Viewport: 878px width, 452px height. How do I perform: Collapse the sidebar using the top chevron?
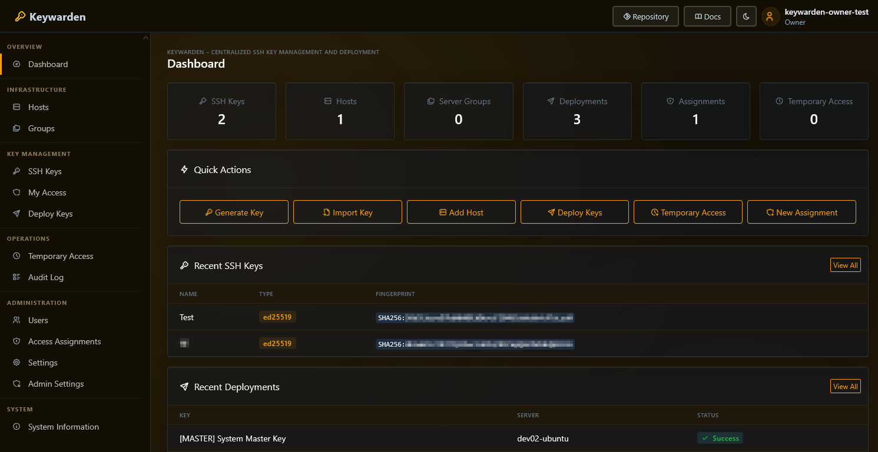click(146, 36)
